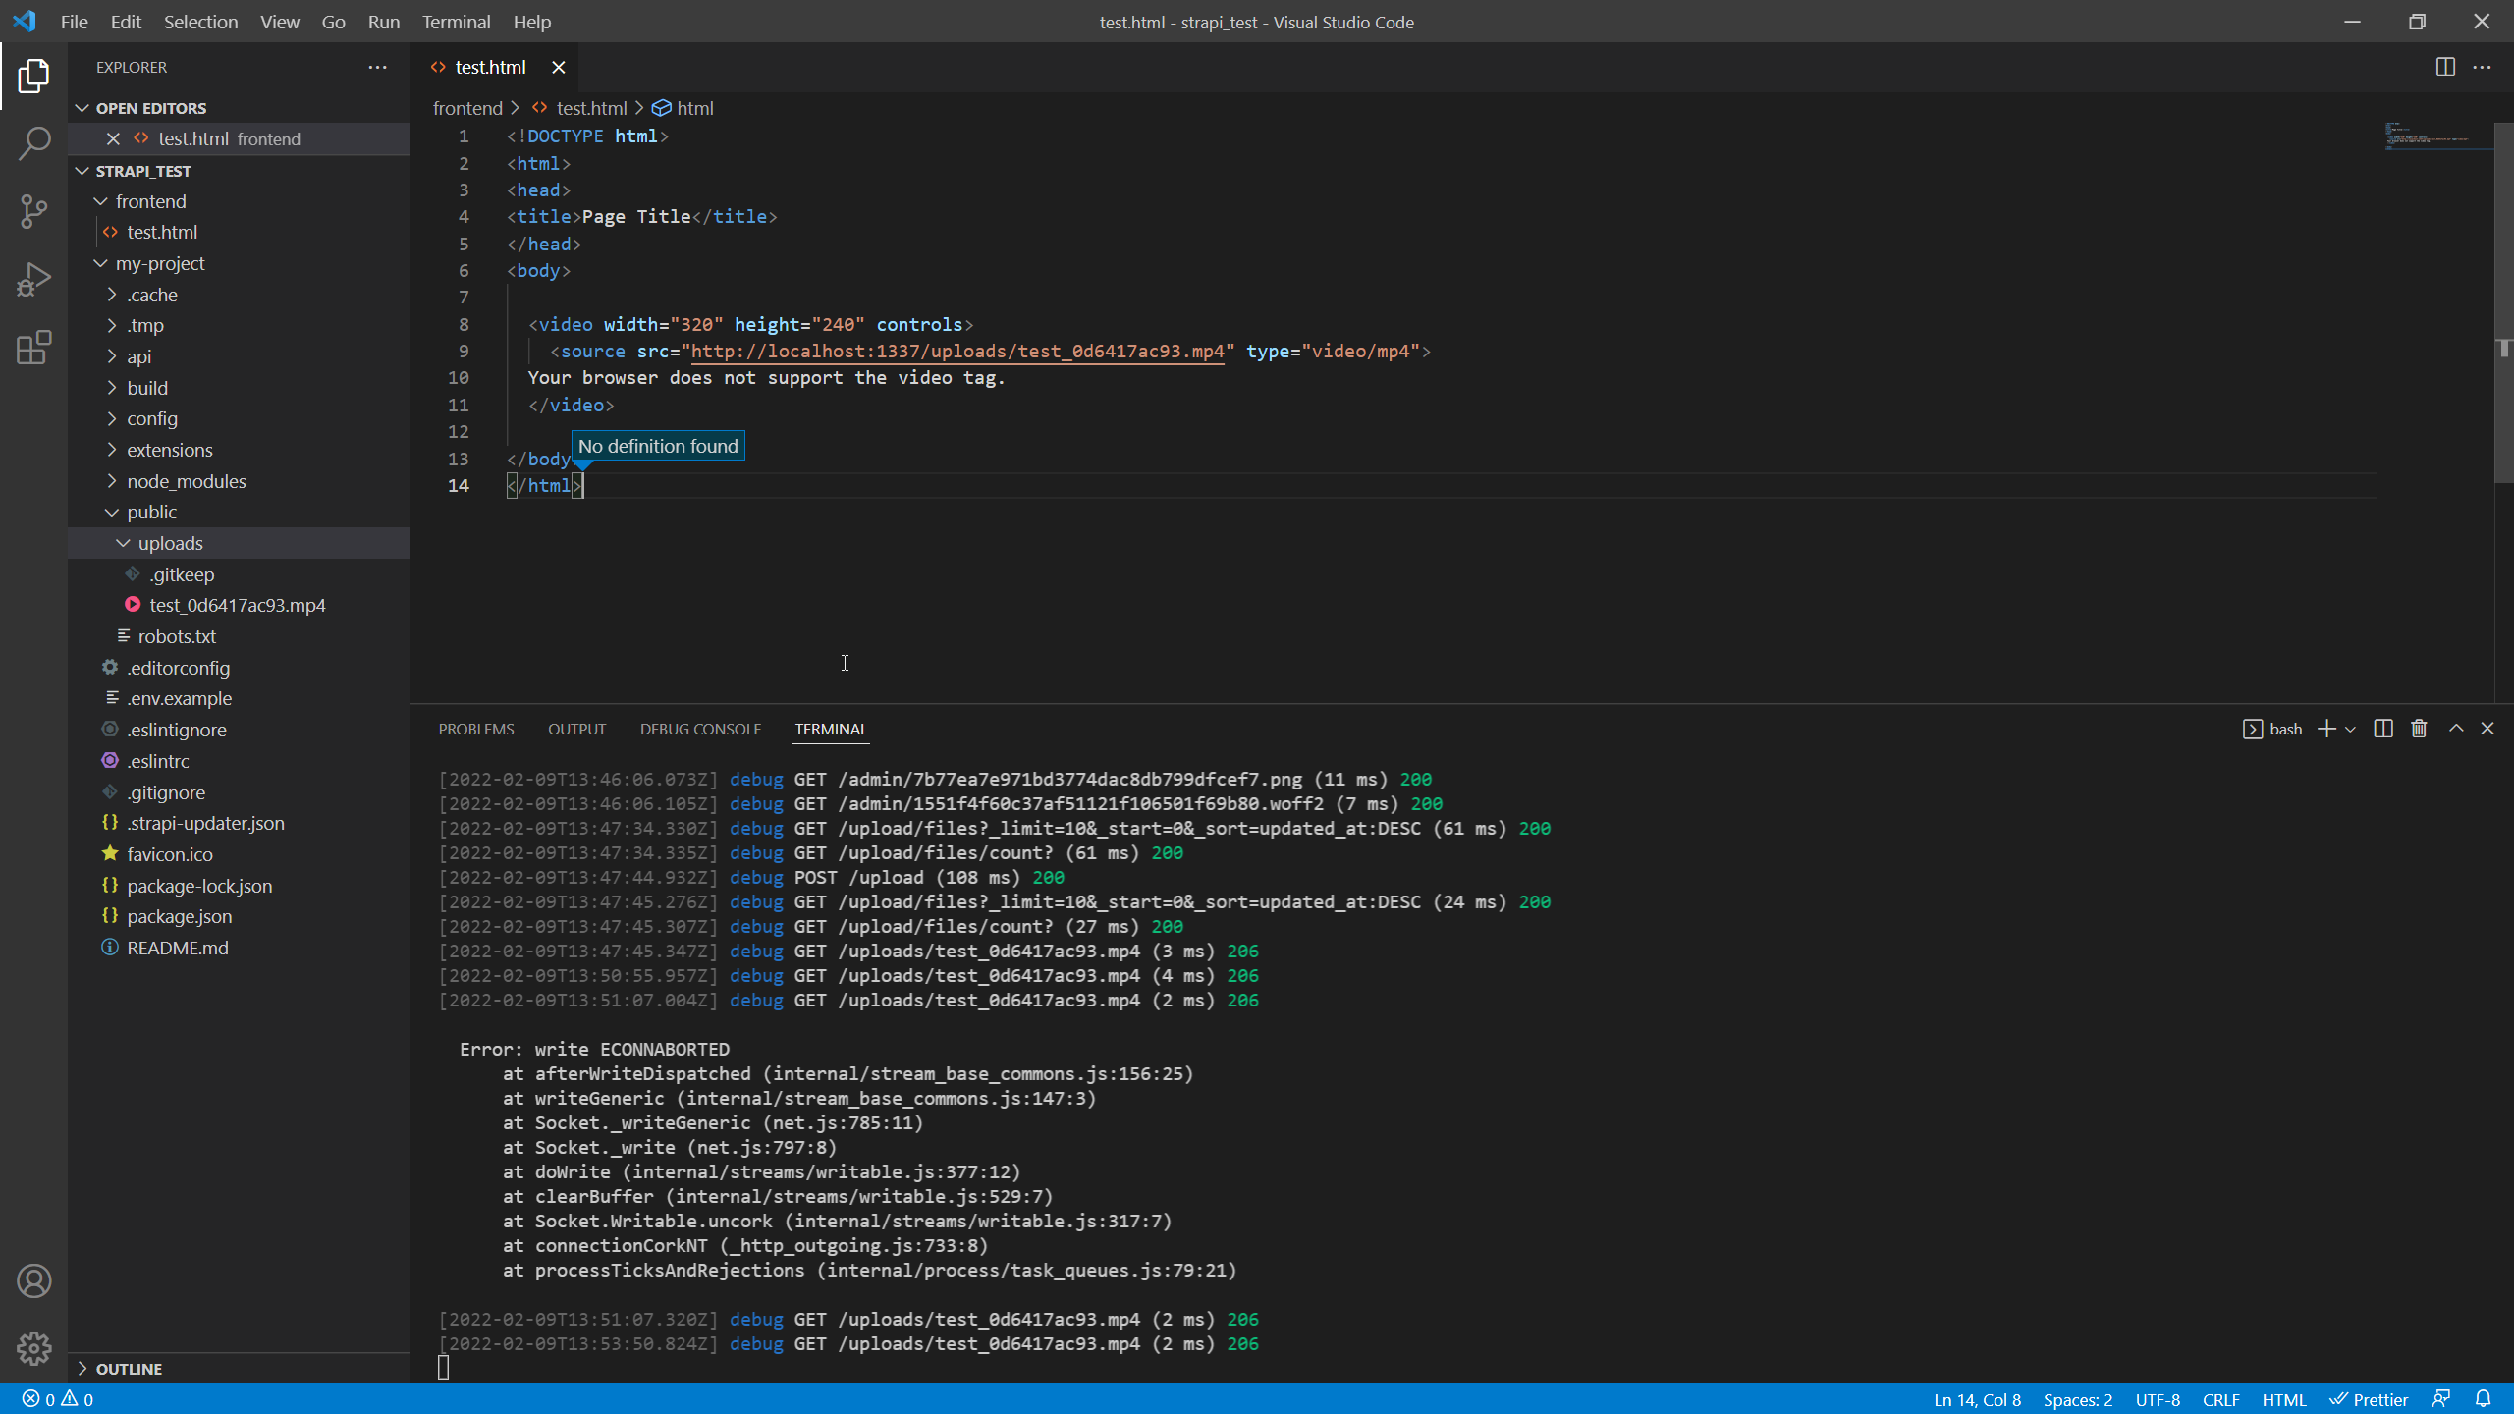Screen dimensions: 2514x1414
Task: Open notifications bell in status bar
Action: click(x=2483, y=1399)
